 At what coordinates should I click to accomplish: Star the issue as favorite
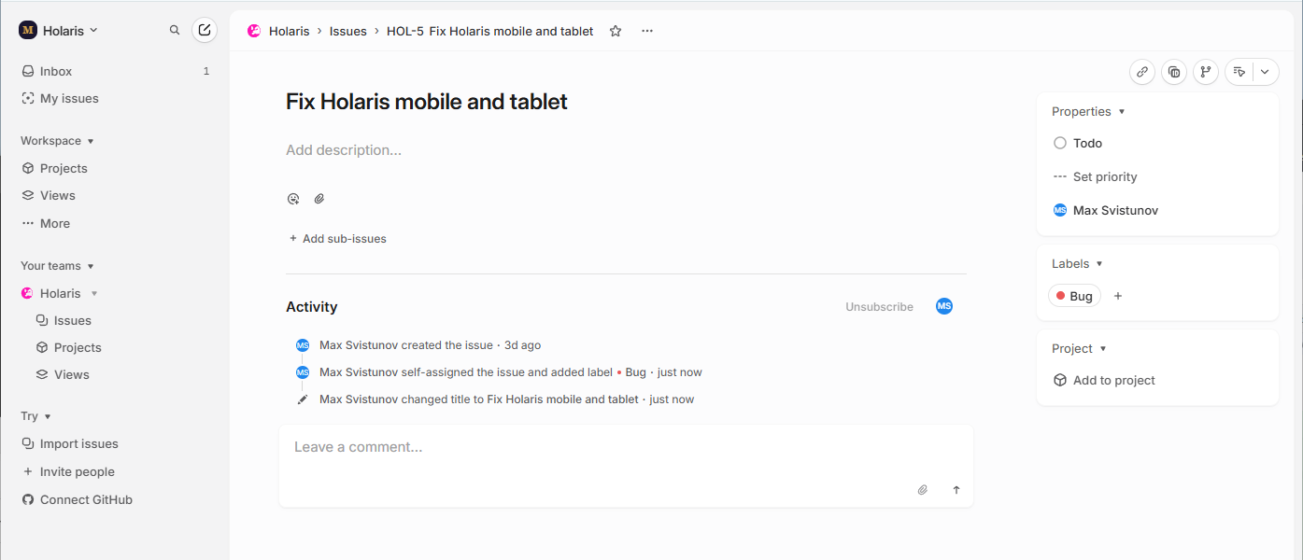616,31
